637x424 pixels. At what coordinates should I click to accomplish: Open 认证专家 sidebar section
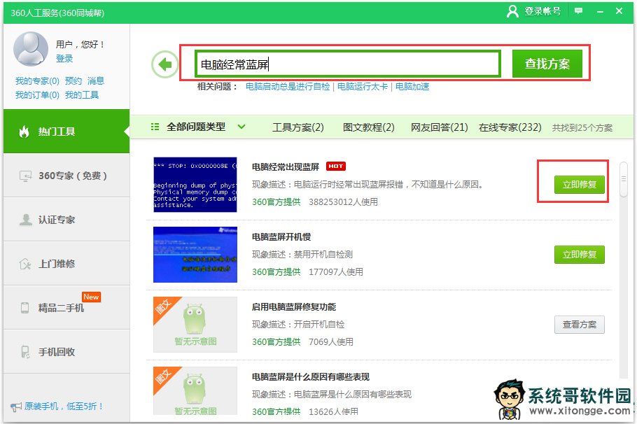click(x=66, y=220)
